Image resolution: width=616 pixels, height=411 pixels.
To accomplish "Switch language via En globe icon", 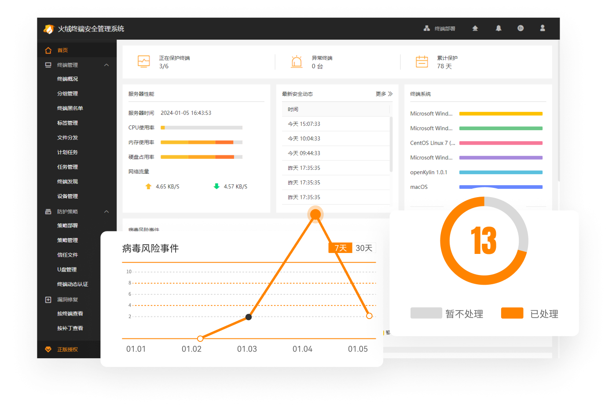I will click(x=521, y=28).
